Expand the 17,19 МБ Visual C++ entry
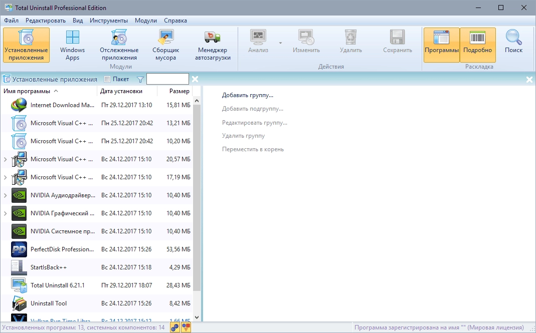Viewport: 536px width, 333px height. (x=5, y=177)
